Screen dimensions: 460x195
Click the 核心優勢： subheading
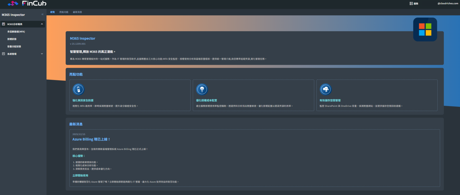[x=79, y=156]
